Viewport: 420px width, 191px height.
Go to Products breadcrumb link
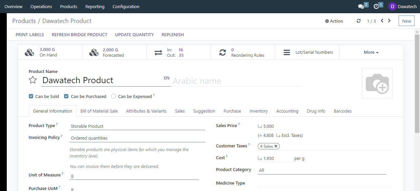tap(24, 21)
